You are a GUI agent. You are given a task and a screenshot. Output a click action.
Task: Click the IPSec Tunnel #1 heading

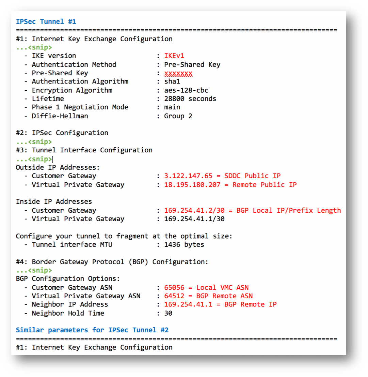point(46,21)
